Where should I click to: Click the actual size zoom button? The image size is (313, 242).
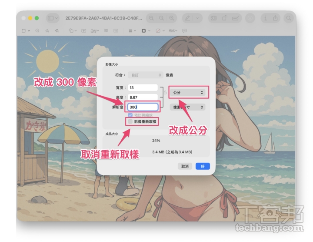(161, 18)
